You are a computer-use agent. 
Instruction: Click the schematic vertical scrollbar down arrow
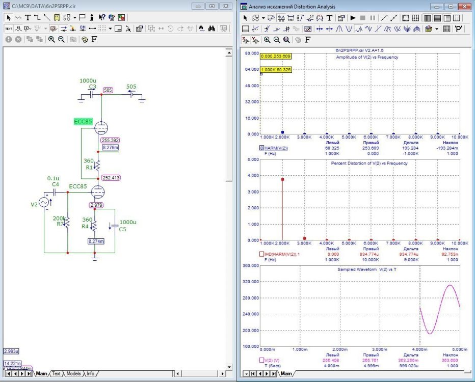tap(229, 366)
